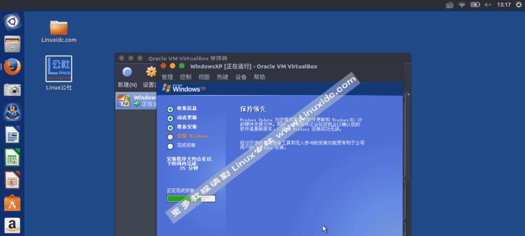Click the keyboard input indicator in top bar
The image size is (525, 236).
449,5
